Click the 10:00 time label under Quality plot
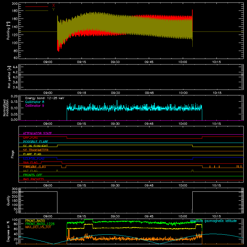247x247 pixels. point(183,216)
